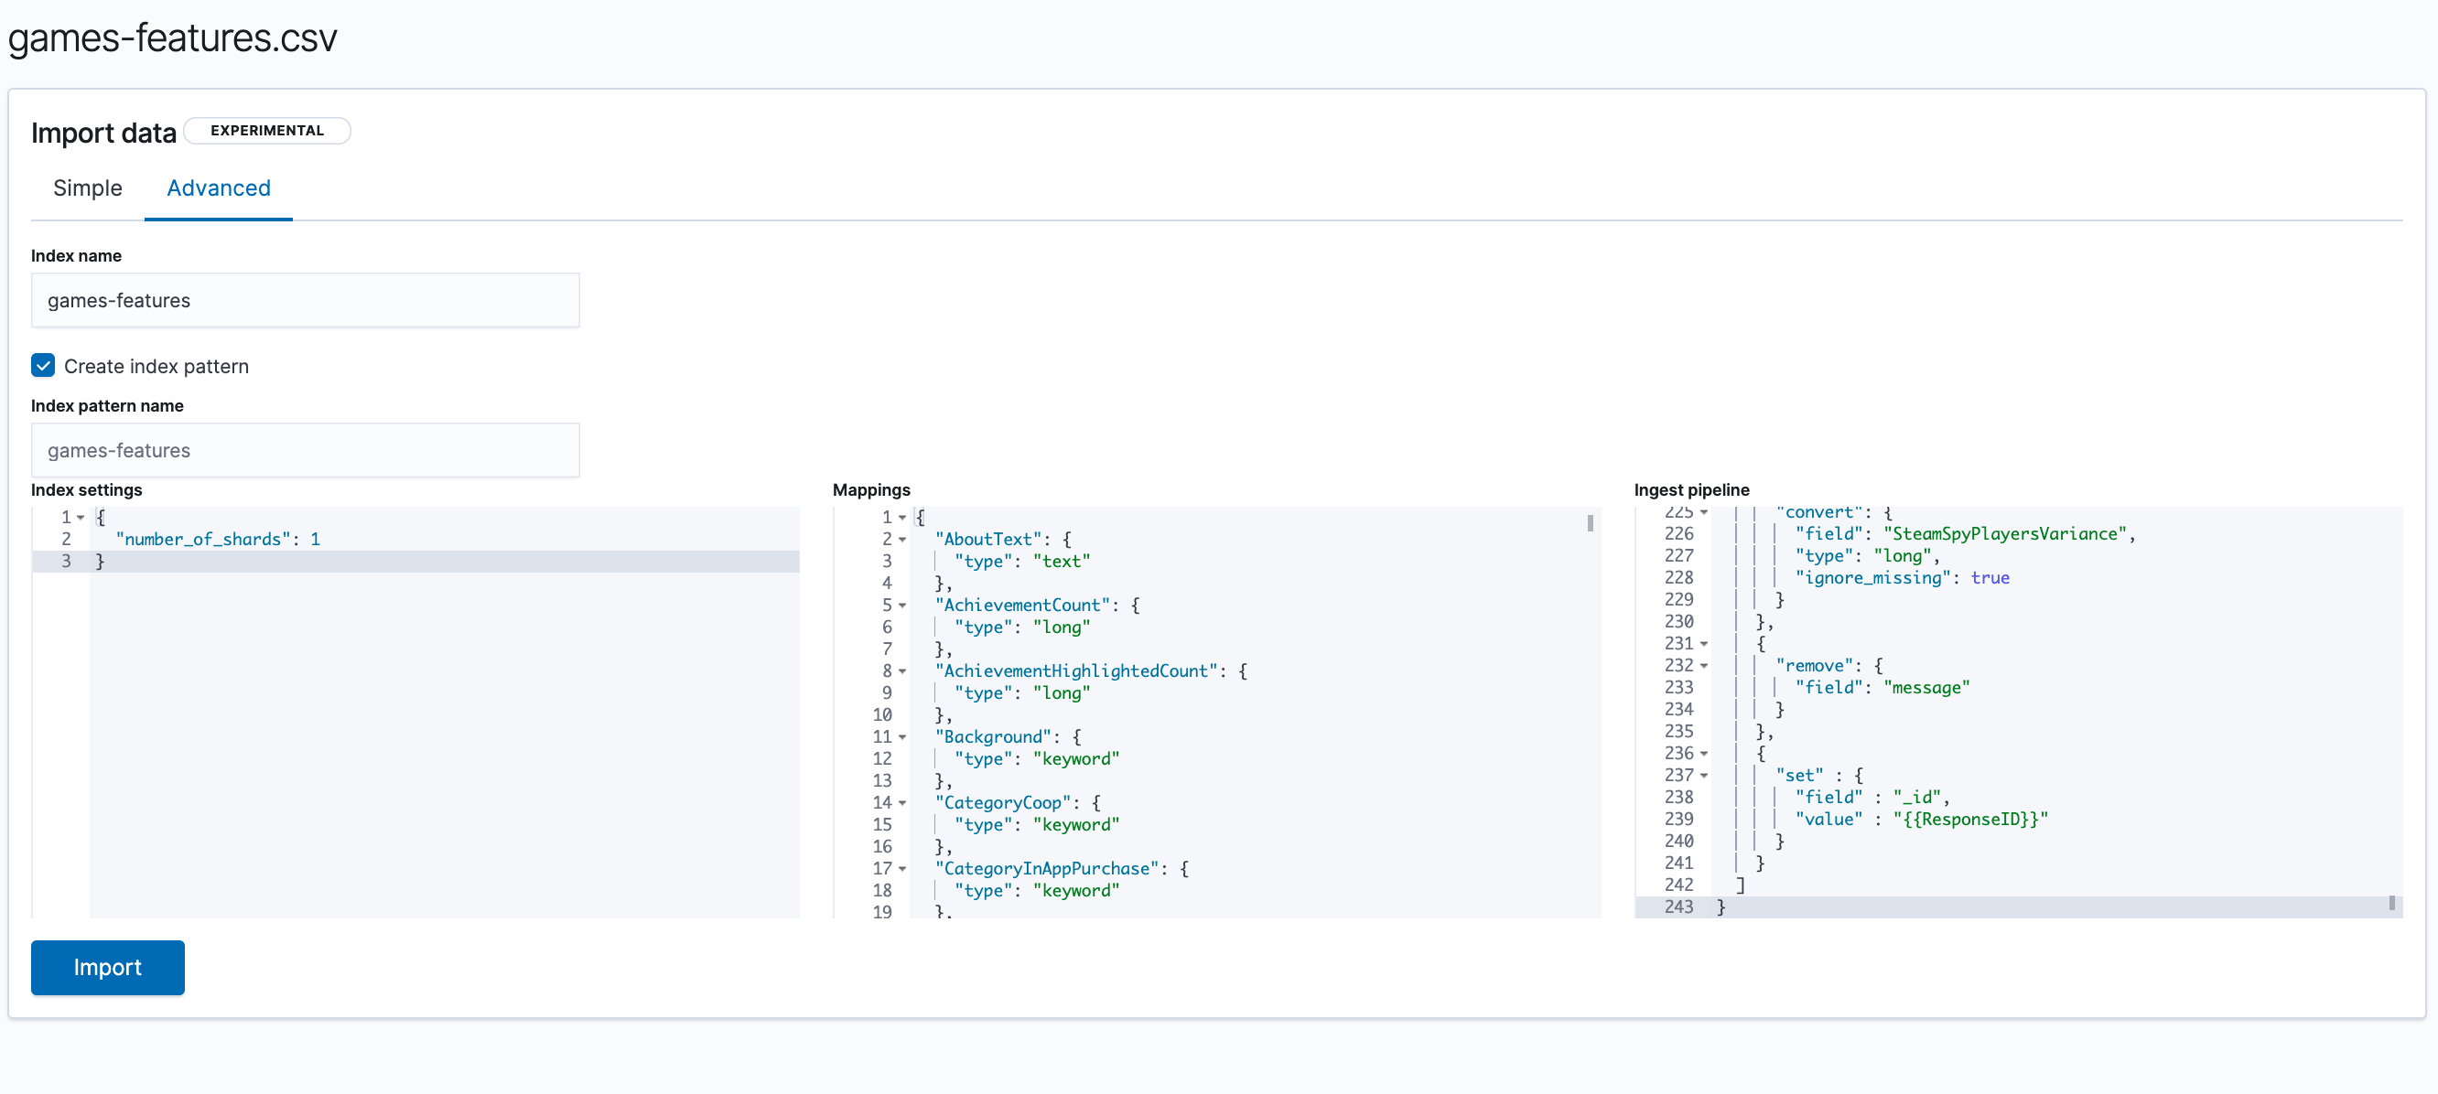Click the Index pattern name field
The width and height of the screenshot is (2438, 1094).
tap(305, 450)
